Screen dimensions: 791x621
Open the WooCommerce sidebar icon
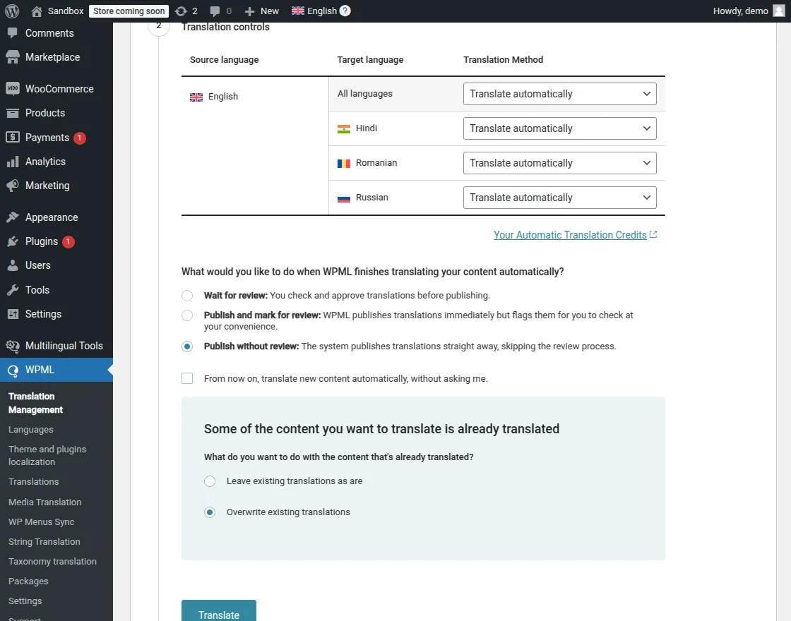(14, 88)
